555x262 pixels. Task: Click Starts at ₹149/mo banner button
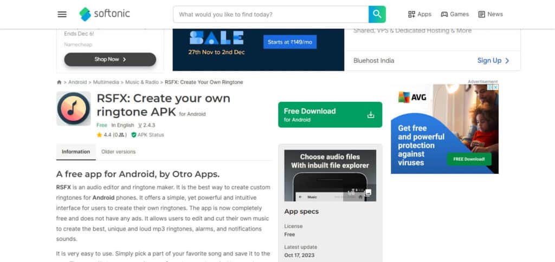point(290,42)
